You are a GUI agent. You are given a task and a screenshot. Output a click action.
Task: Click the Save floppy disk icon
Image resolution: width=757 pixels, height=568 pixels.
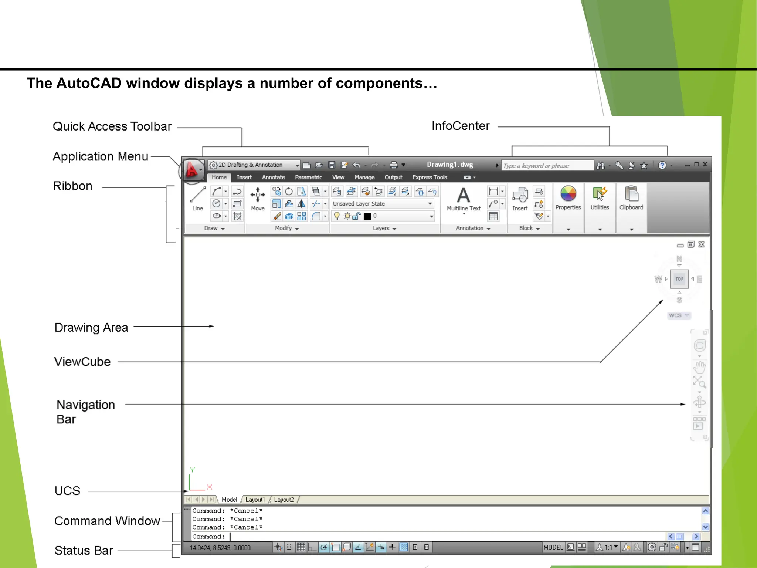pyautogui.click(x=332, y=165)
